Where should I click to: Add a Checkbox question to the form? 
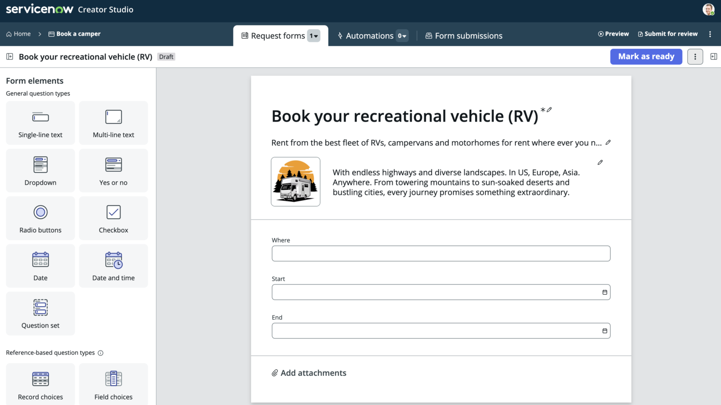113,218
